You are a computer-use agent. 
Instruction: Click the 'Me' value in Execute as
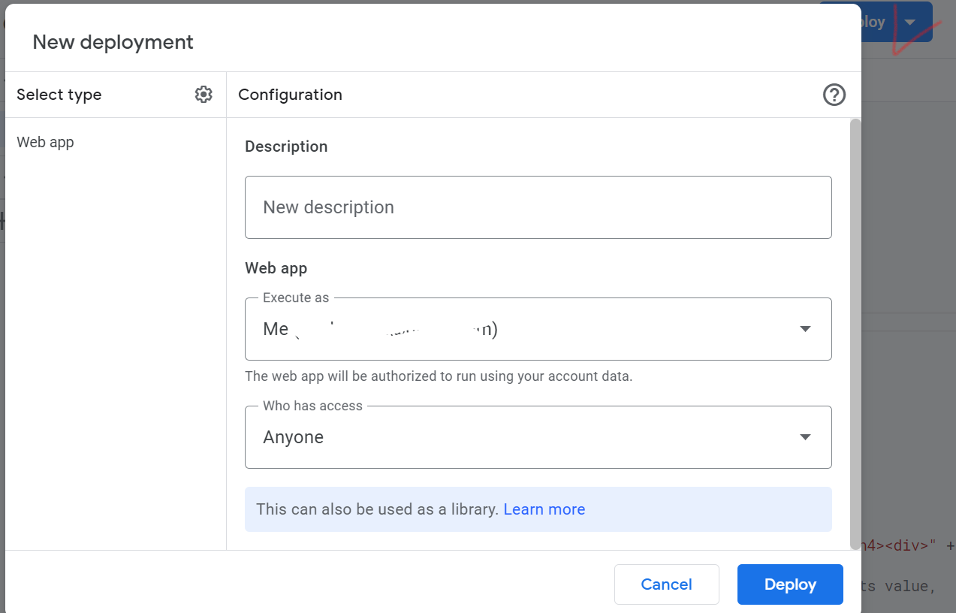[276, 329]
